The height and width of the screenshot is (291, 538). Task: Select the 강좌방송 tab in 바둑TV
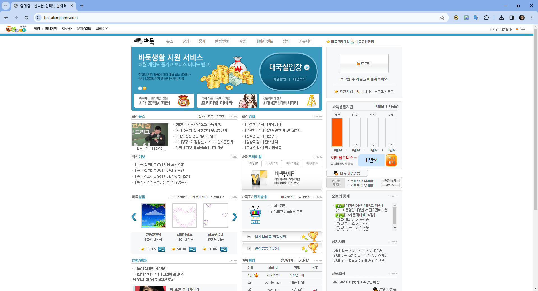click(304, 197)
